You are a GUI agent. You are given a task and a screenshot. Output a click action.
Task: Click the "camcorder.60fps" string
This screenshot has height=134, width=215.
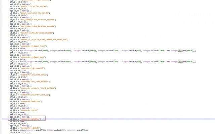(30, 110)
